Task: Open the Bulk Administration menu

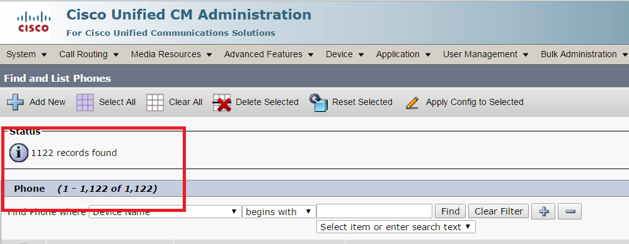Action: click(584, 55)
